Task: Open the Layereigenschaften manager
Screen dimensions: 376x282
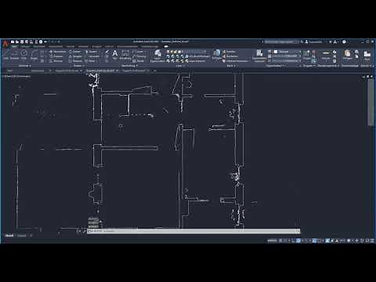Action: point(157,56)
